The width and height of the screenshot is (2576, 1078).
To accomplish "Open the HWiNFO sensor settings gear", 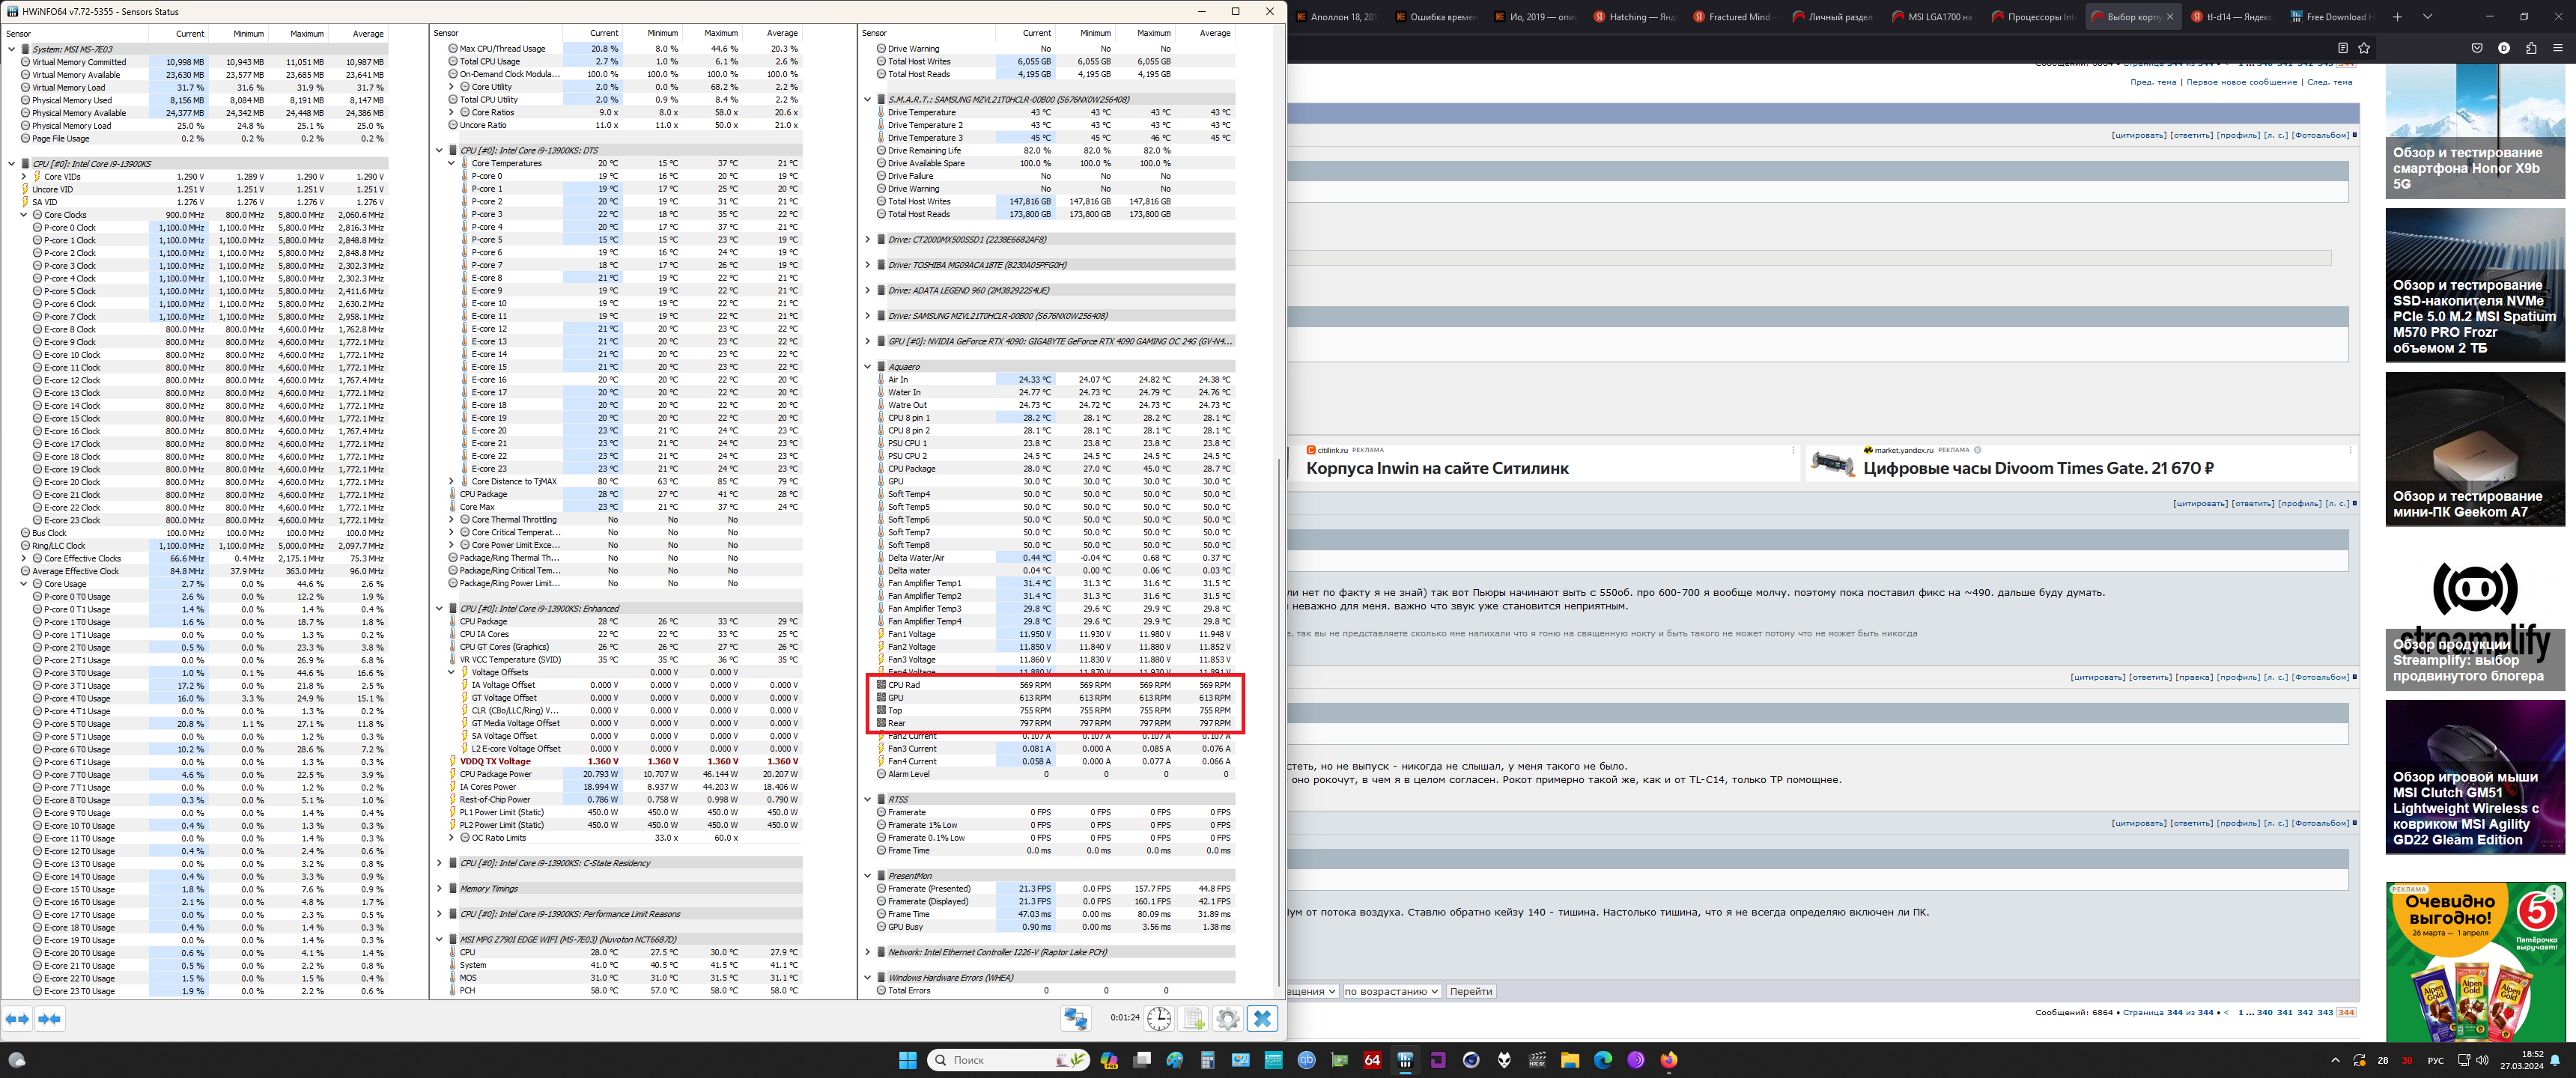I will [1228, 1018].
